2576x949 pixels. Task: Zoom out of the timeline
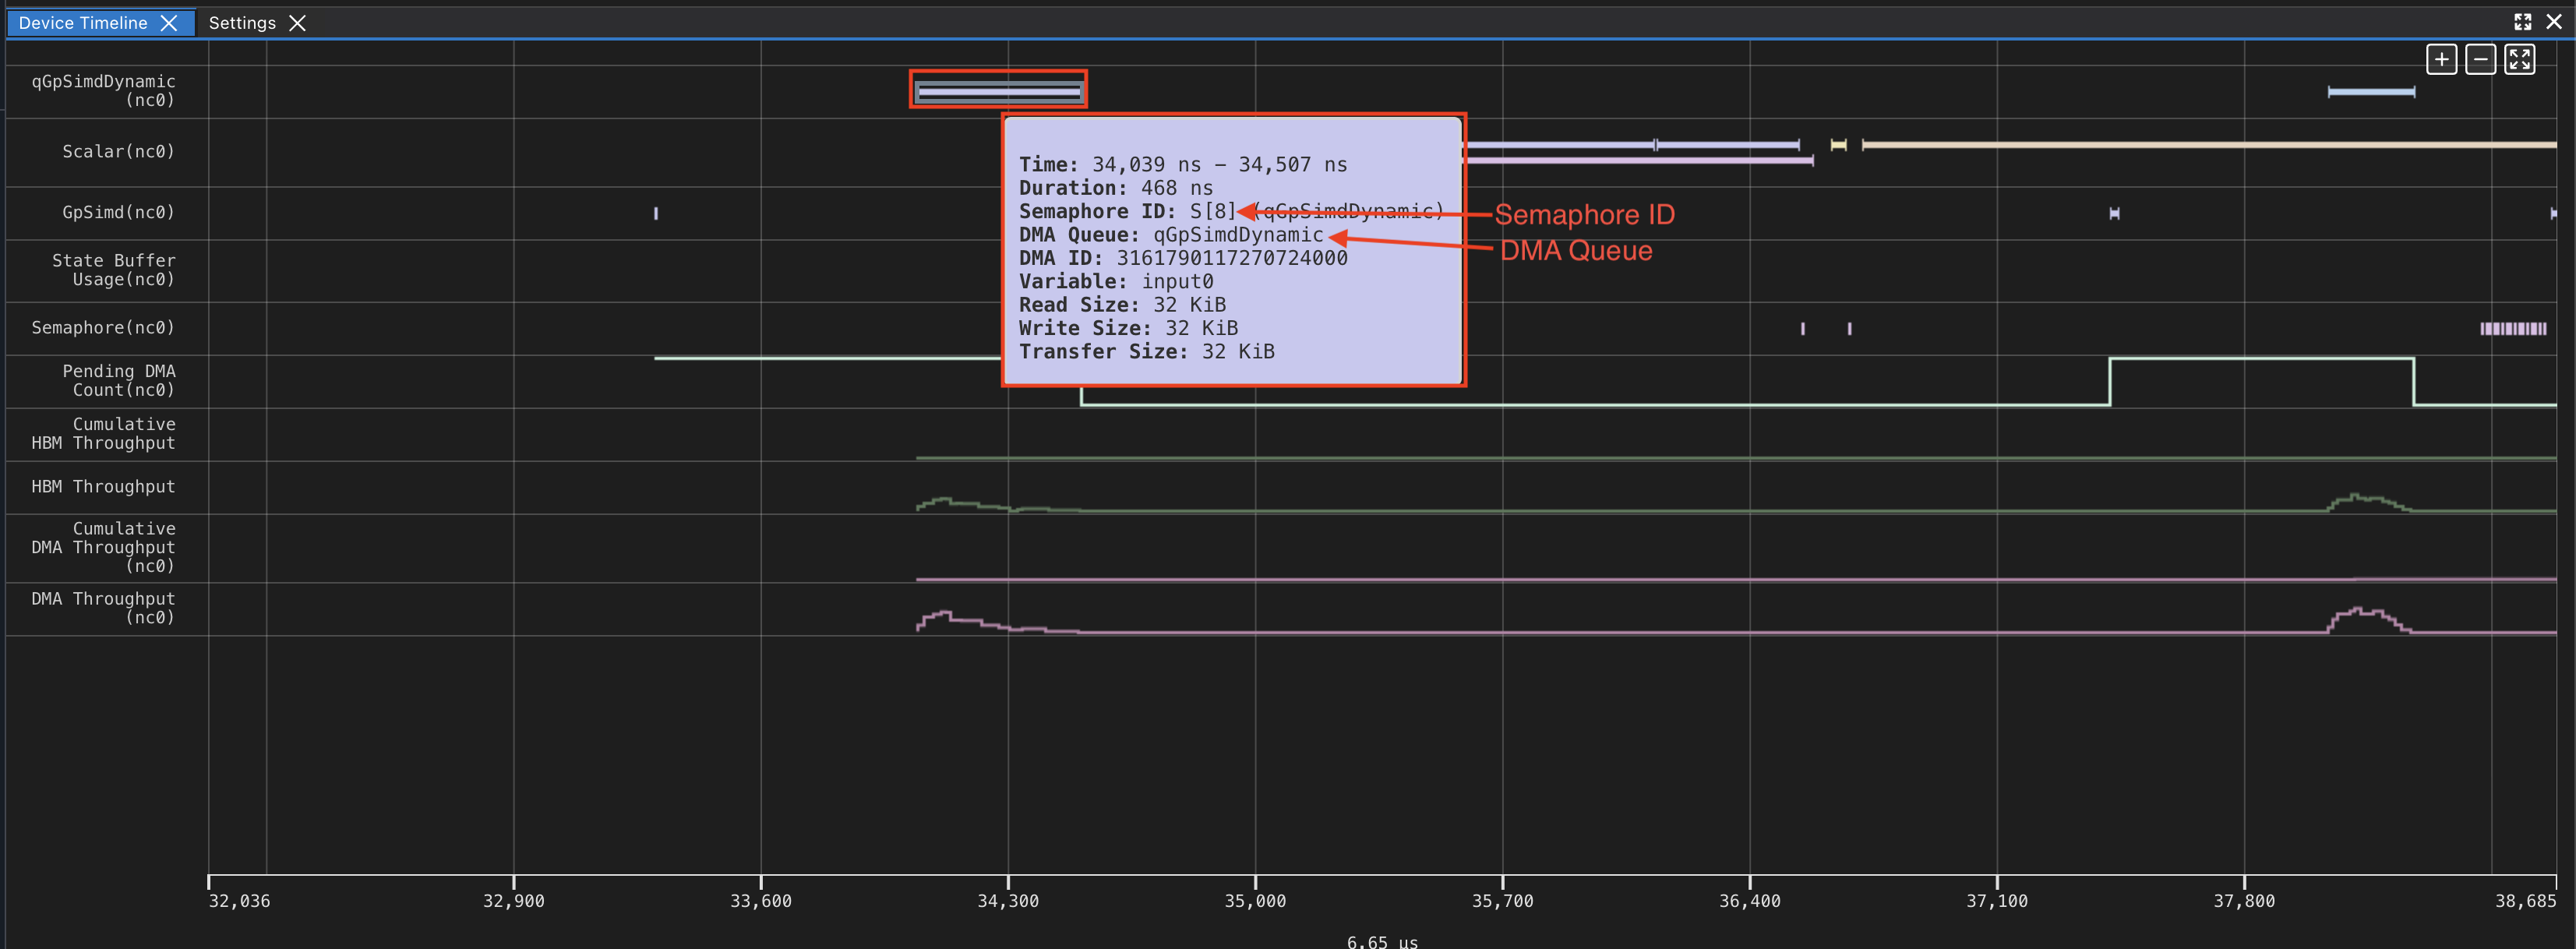point(2480,59)
